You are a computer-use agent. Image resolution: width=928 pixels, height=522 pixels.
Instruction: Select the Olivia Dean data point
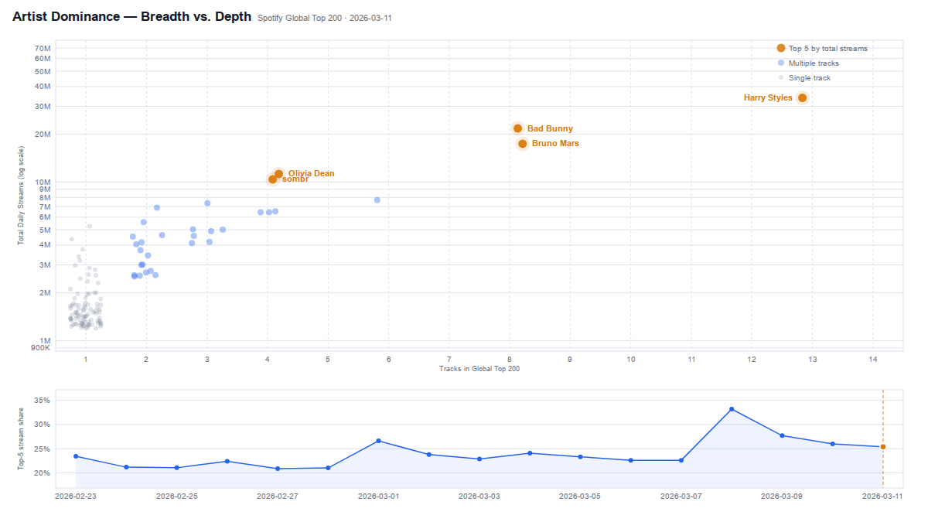278,174
